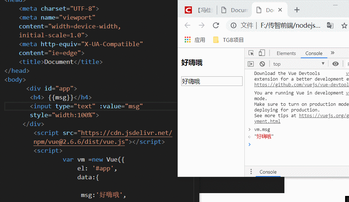This screenshot has height=202, width=349.
Task: Open the apps grid shortcut
Action: pyautogui.click(x=188, y=40)
